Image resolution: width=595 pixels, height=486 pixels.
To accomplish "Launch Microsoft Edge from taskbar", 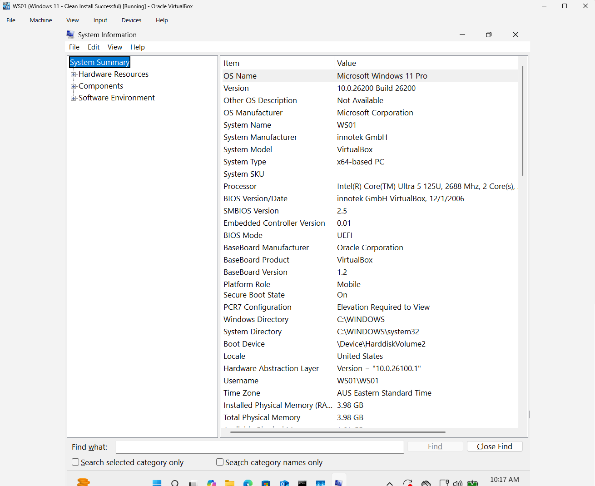I will coord(248,483).
